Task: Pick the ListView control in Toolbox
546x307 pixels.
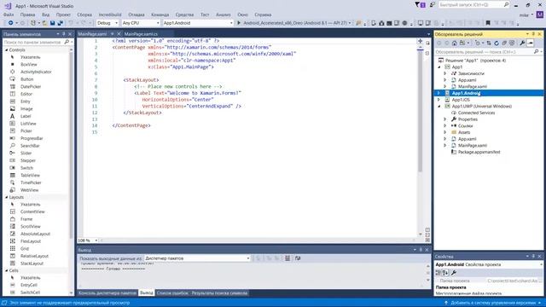Action: pyautogui.click(x=28, y=124)
